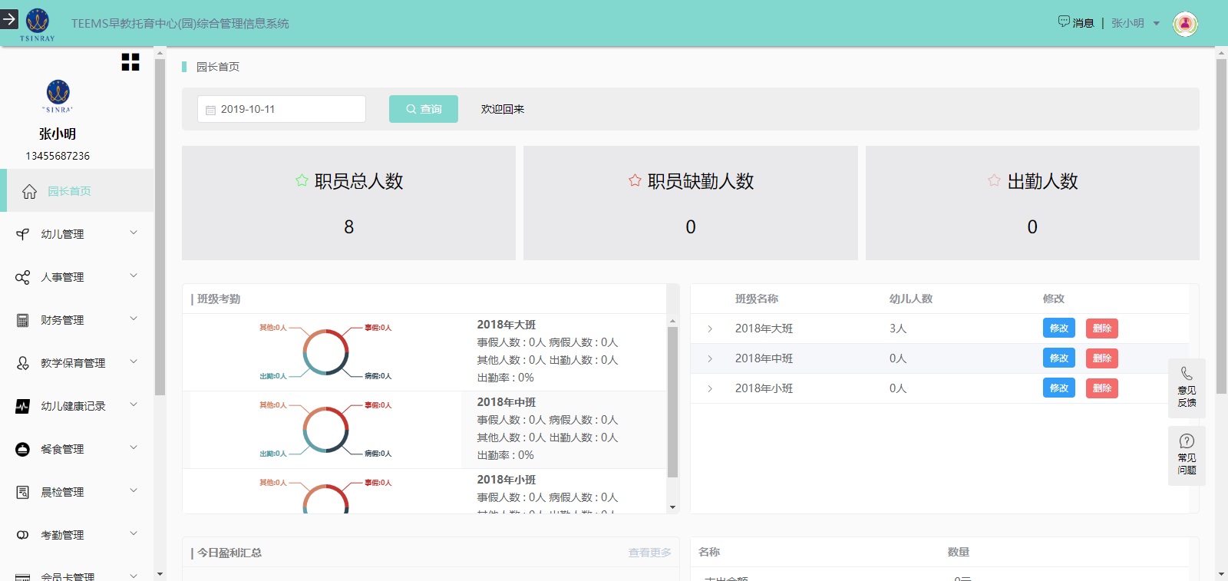This screenshot has height=581, width=1228.
Task: Click 删除 for 2018年小班
Action: (x=1102, y=388)
